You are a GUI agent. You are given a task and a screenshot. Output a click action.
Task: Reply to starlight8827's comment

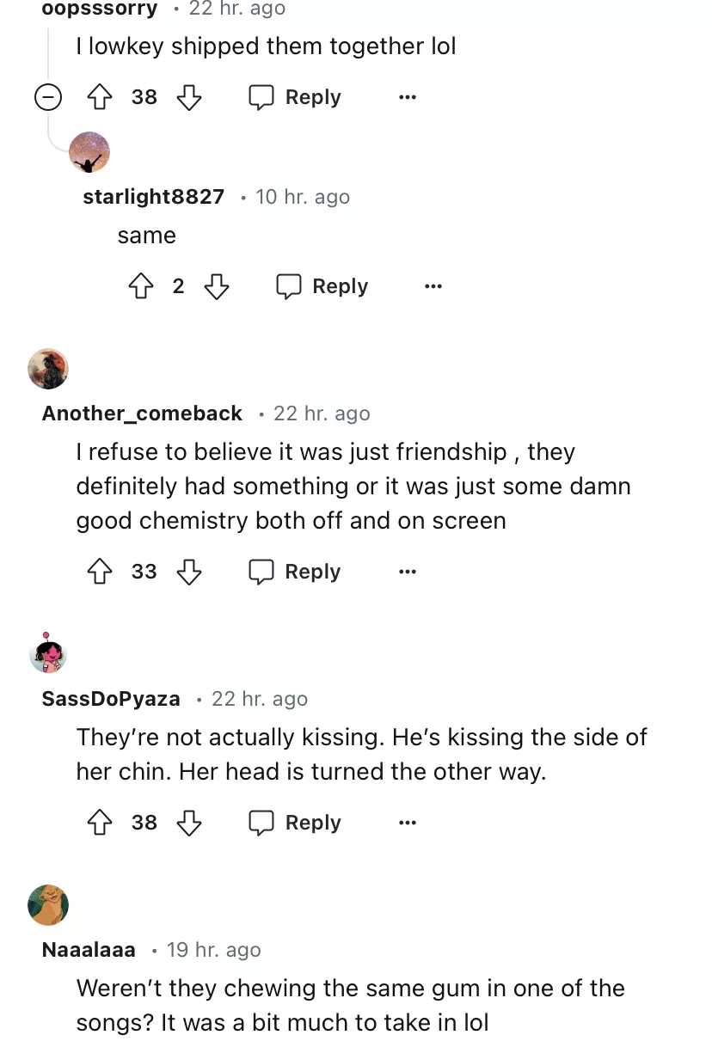coord(322,286)
